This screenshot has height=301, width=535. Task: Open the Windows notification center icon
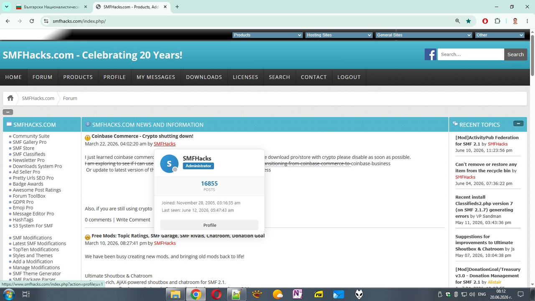521,294
